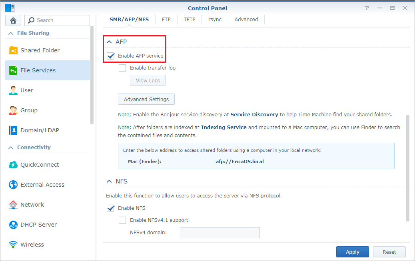
Task: Click the Home icon button
Action: (13, 20)
